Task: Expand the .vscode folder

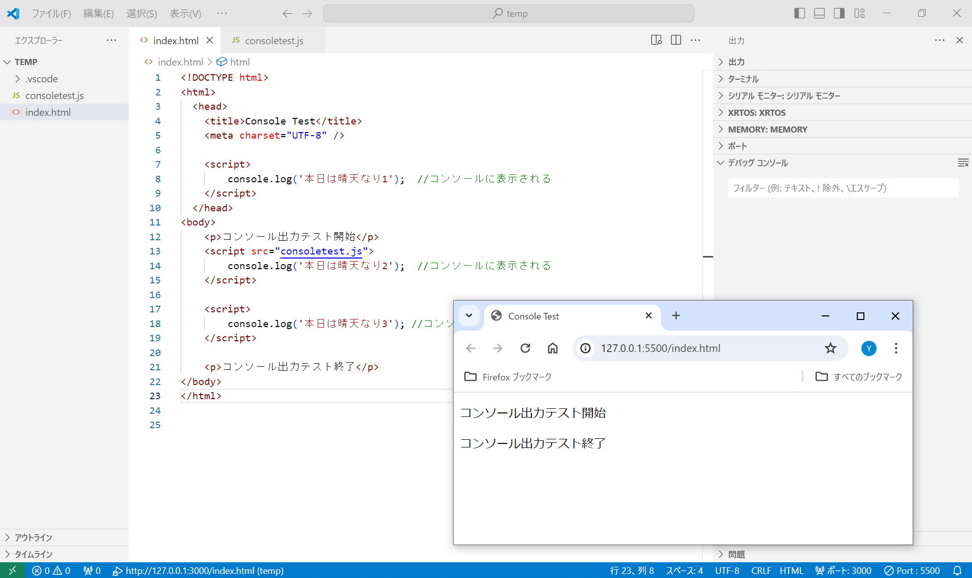Action: coord(64,79)
